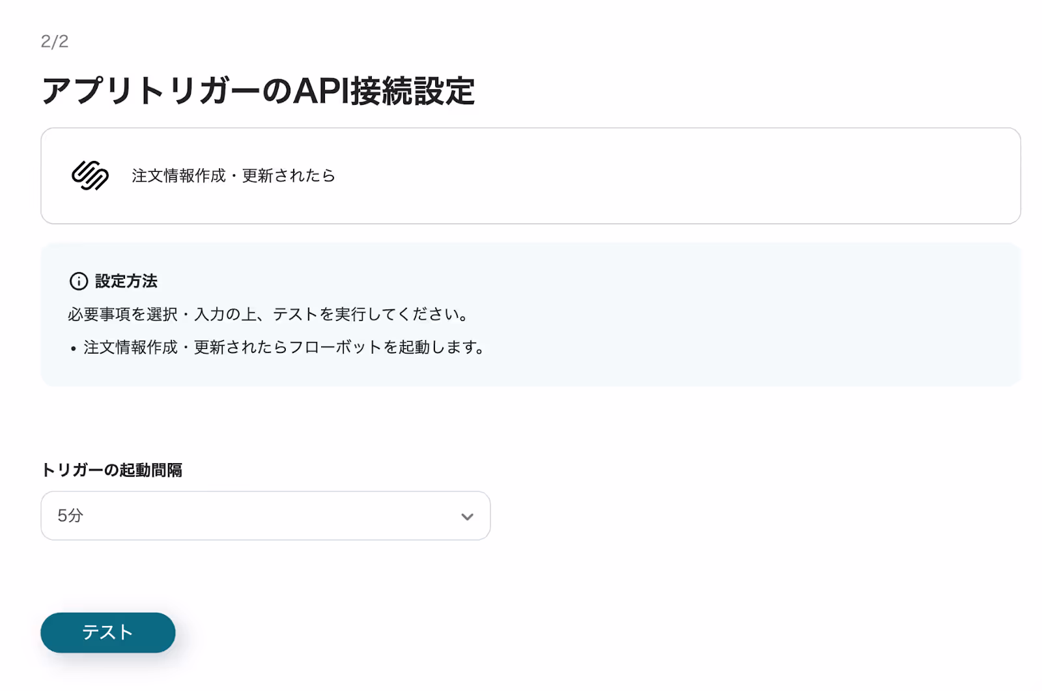Click the 必要事項を選択・入力の上 instruction line
Viewport: 1042px width, 691px height.
pos(269,315)
